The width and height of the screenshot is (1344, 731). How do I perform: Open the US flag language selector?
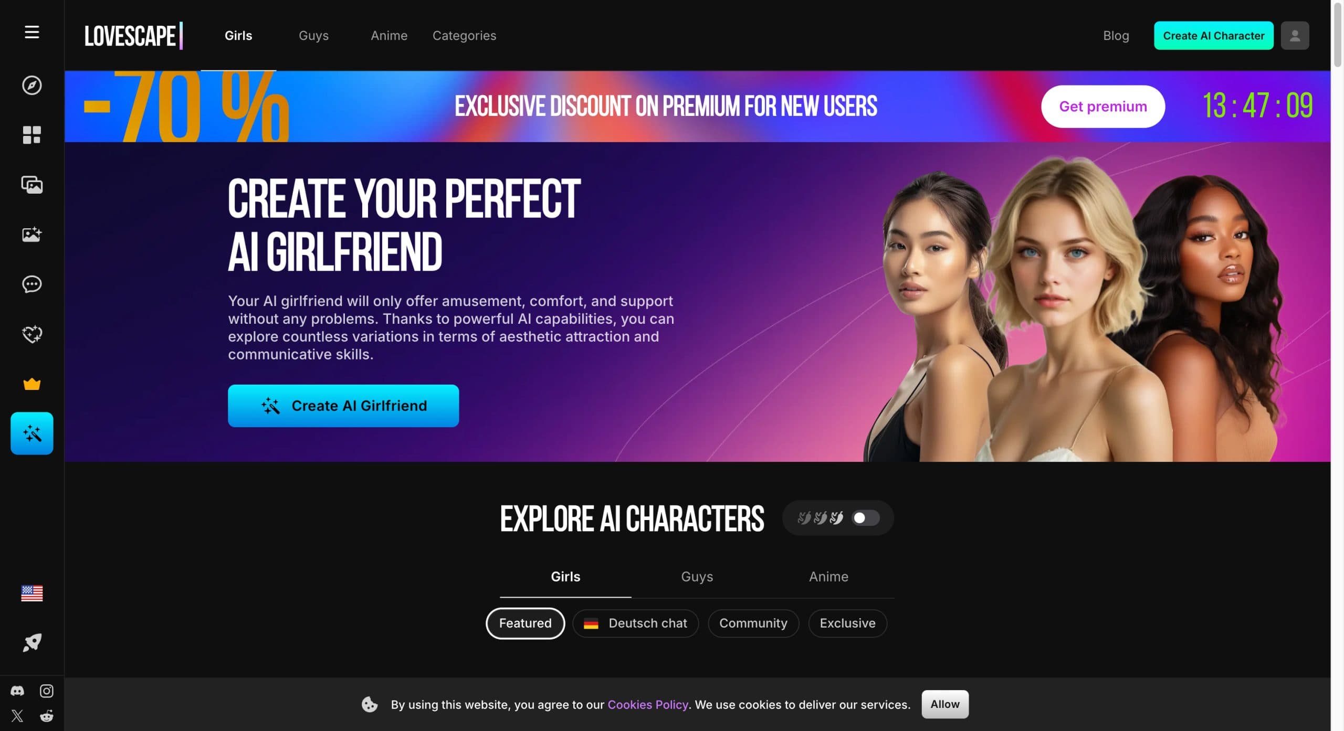tap(31, 593)
